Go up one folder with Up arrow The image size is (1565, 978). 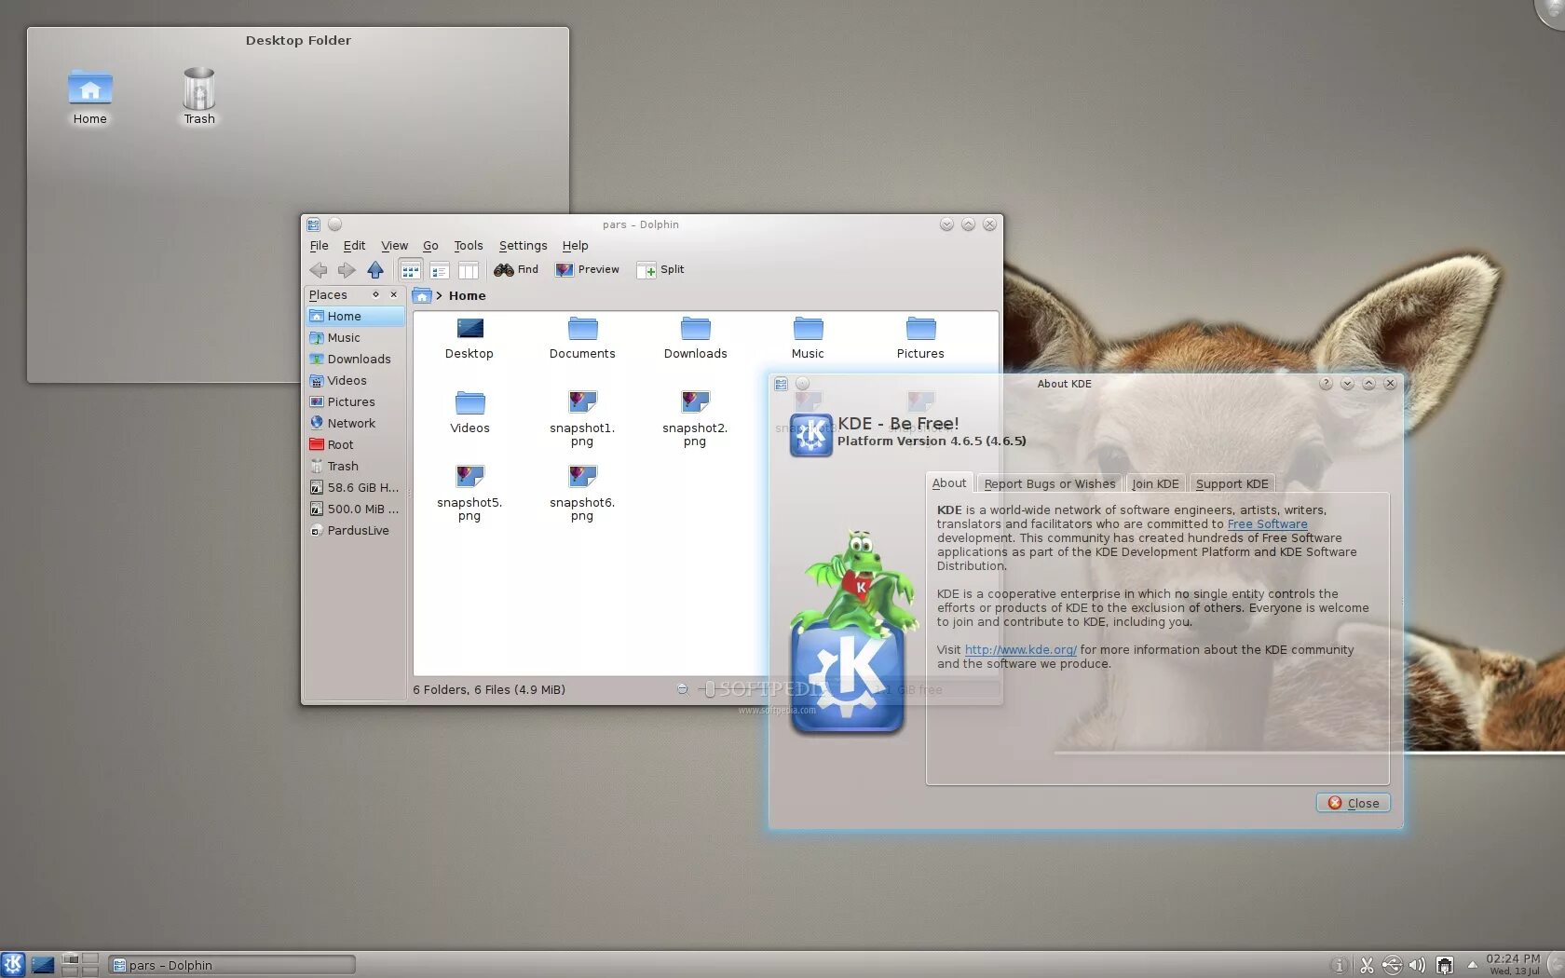coord(375,270)
